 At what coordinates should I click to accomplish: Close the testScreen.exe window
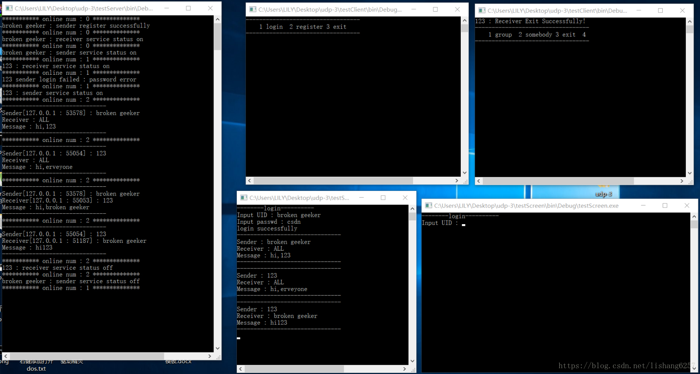[687, 205]
